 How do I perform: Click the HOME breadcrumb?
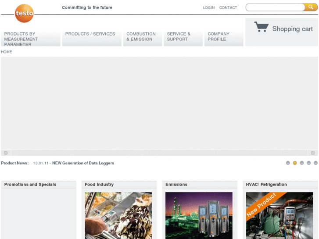(x=7, y=52)
